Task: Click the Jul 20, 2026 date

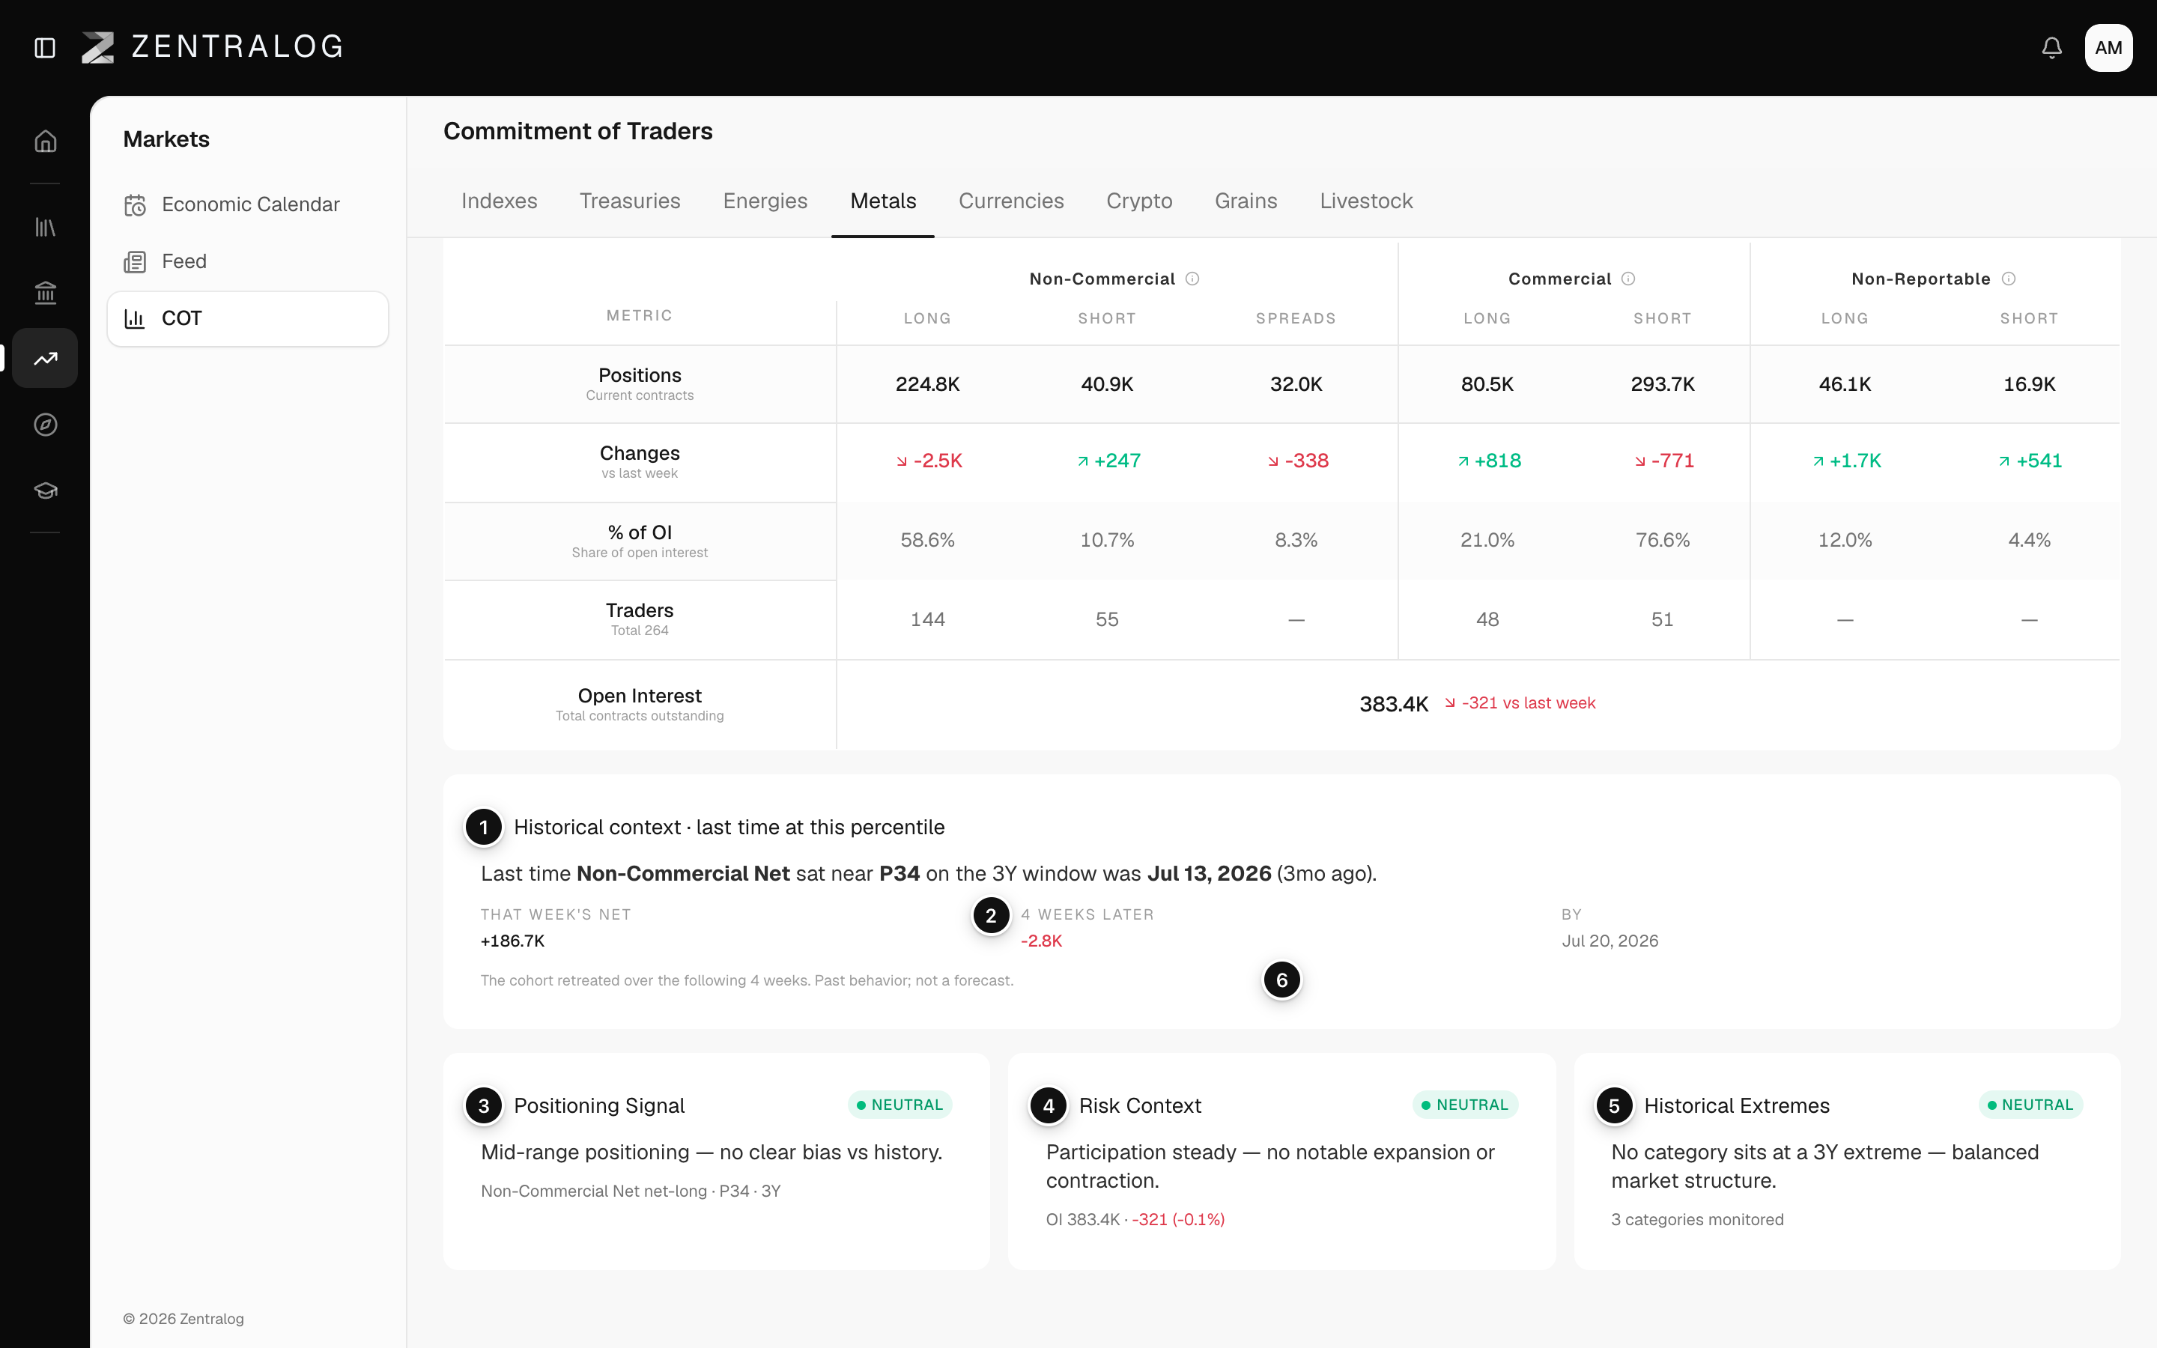Action: pos(1610,941)
